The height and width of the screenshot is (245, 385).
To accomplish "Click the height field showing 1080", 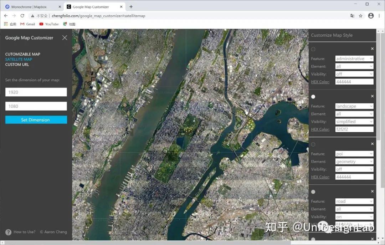I will [36, 106].
